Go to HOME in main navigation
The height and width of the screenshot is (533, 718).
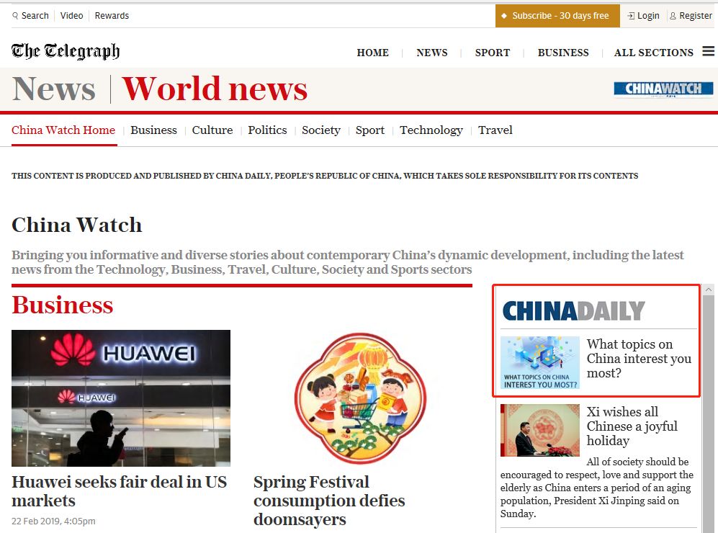point(373,53)
